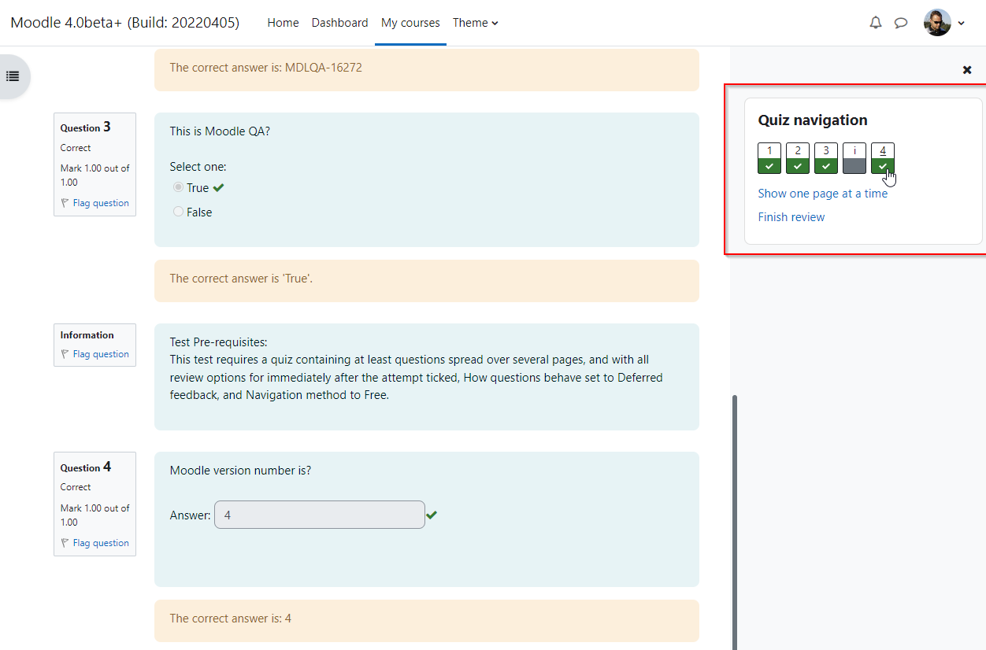The height and width of the screenshot is (650, 986).
Task: Open the messaging speech bubble icon
Action: [901, 23]
